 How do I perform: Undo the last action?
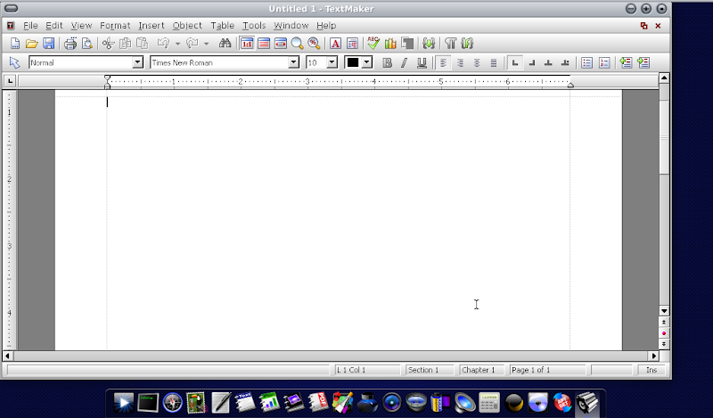pyautogui.click(x=163, y=44)
